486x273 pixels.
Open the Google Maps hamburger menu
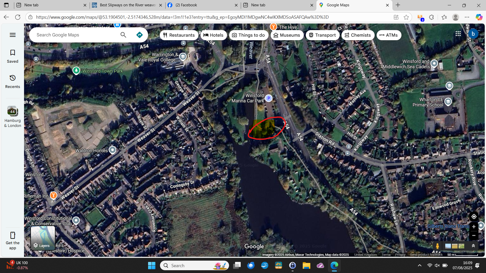(13, 35)
